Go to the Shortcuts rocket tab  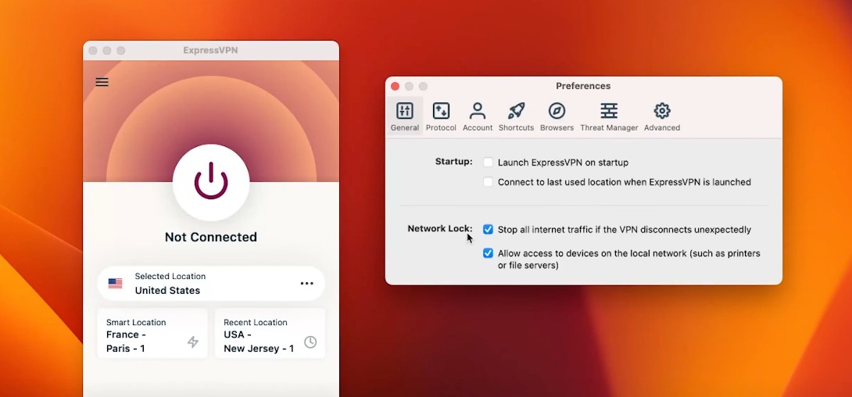pyautogui.click(x=516, y=116)
